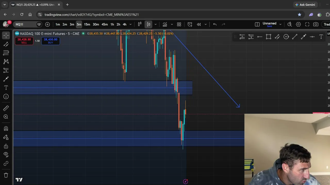Viewport: 330px width, 185px height.
Task: Select the crosshair cursor tool
Action: [x=6, y=35]
